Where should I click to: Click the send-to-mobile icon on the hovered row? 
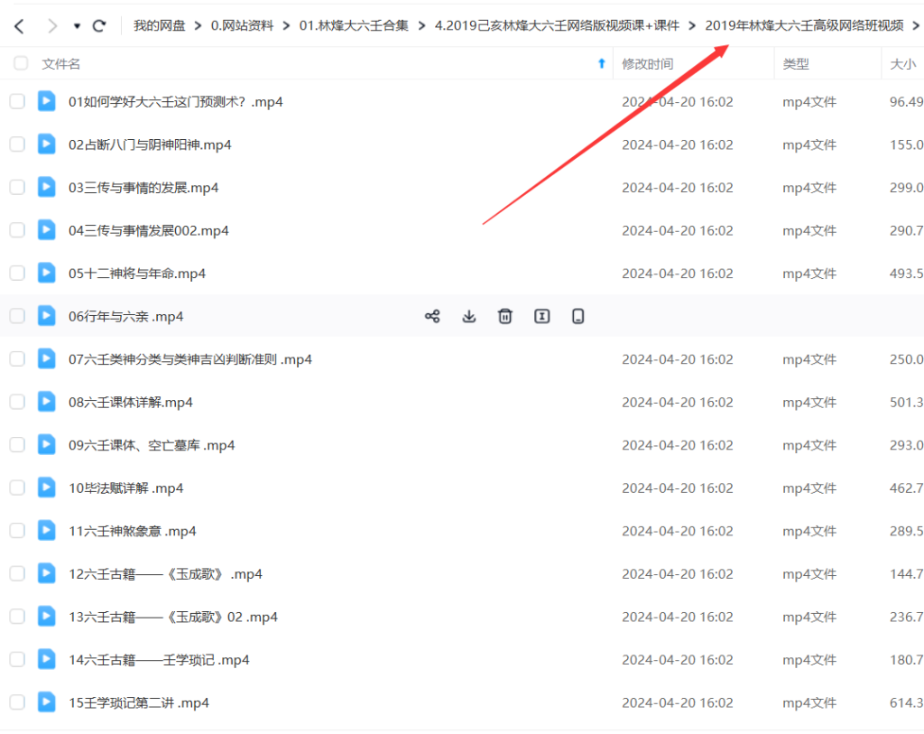tap(577, 316)
